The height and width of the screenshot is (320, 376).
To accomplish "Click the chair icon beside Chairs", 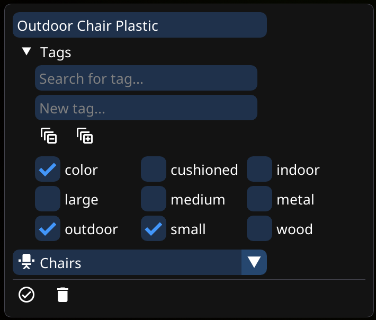I will 25,262.
